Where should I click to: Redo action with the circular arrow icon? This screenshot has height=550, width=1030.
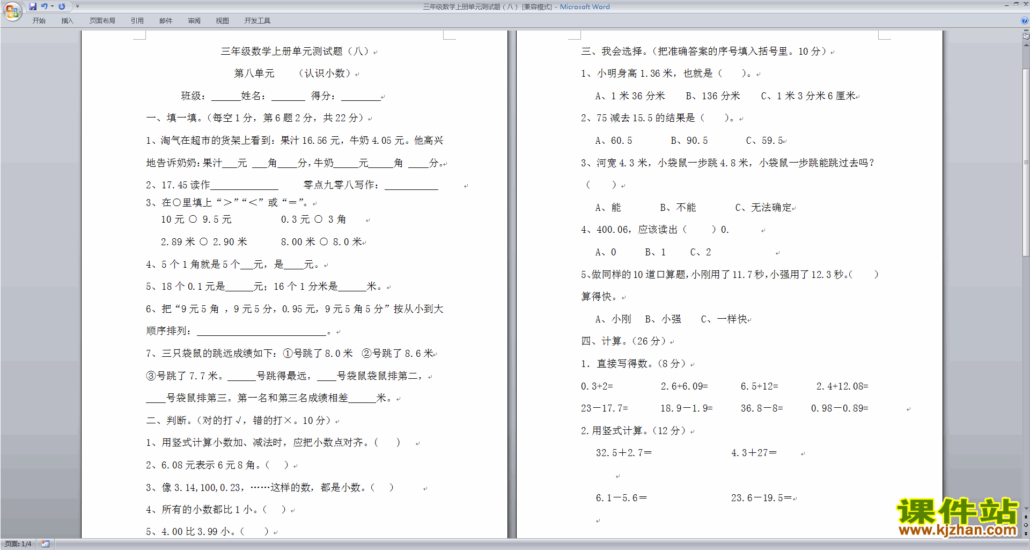(62, 6)
